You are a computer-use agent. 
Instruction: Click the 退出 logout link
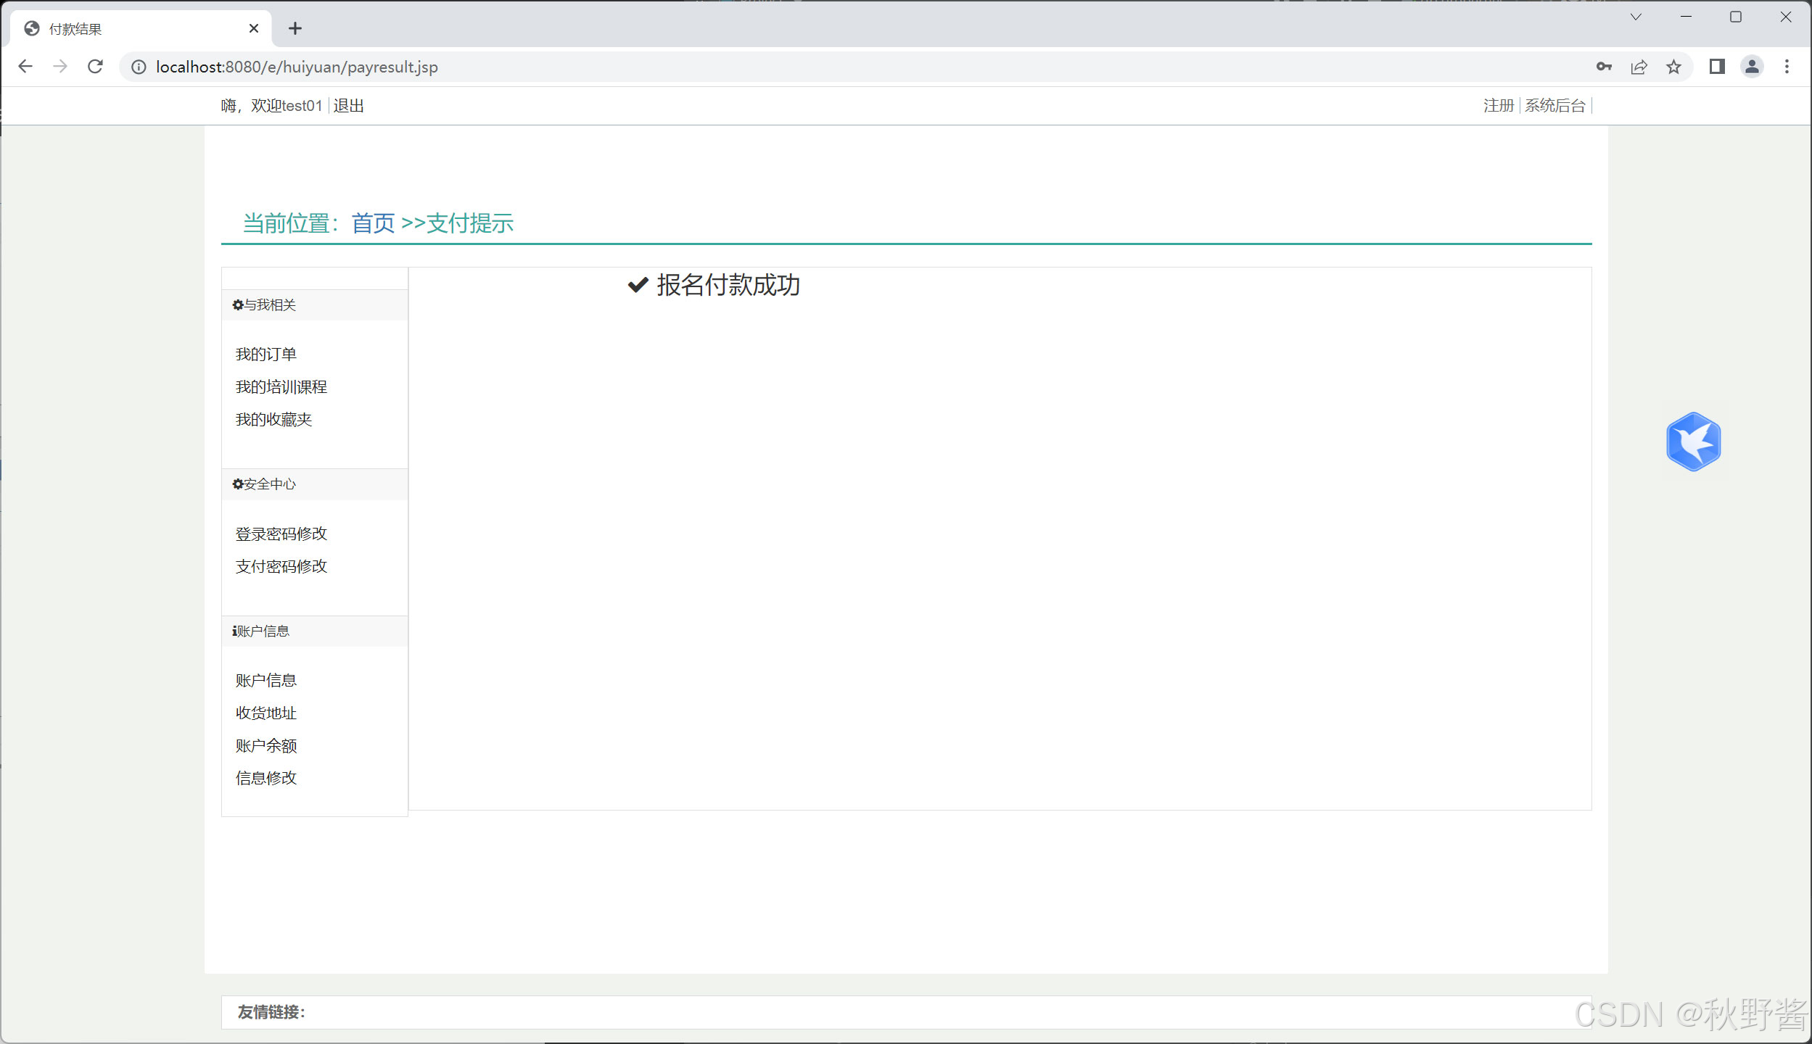(349, 106)
